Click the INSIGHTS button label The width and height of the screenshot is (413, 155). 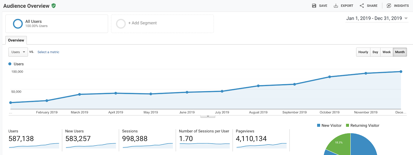pos(401,6)
